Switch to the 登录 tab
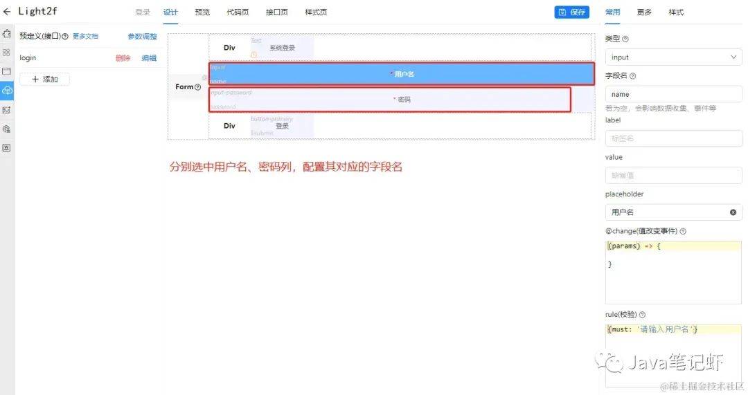Image resolution: width=748 pixels, height=395 pixels. point(142,12)
